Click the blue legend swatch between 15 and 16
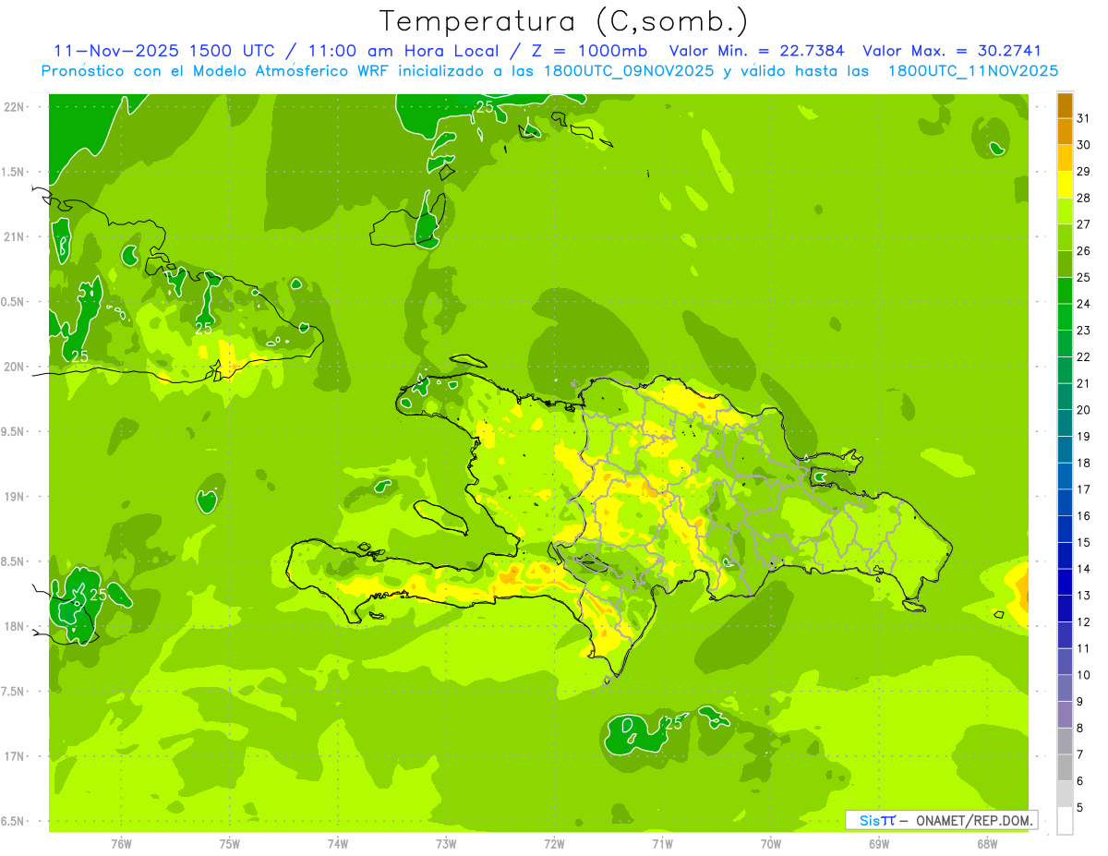This screenshot has height=856, width=1108. click(1065, 529)
